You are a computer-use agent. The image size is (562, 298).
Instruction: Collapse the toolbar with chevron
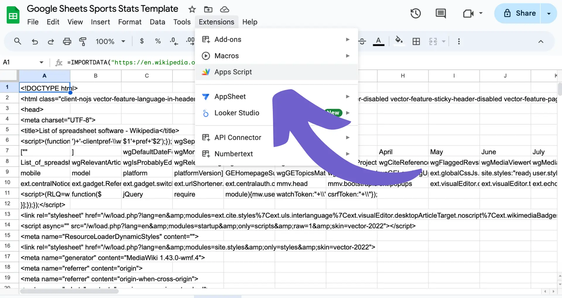[541, 41]
